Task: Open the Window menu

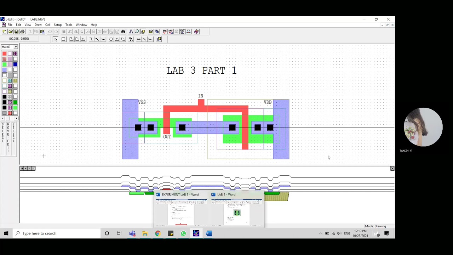Action: click(81, 25)
